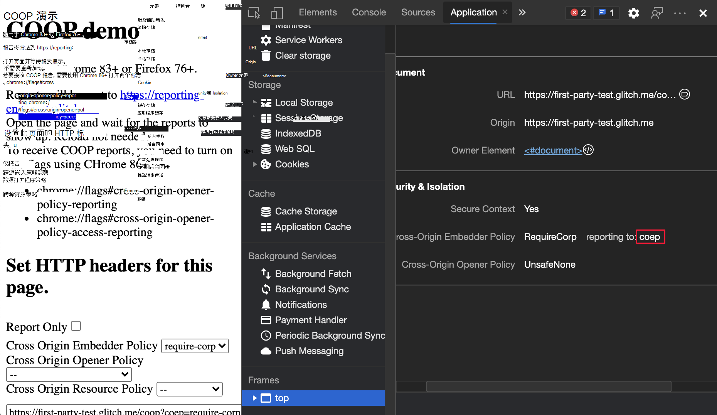The width and height of the screenshot is (717, 415).
Task: Click the send feedback person icon
Action: [657, 13]
